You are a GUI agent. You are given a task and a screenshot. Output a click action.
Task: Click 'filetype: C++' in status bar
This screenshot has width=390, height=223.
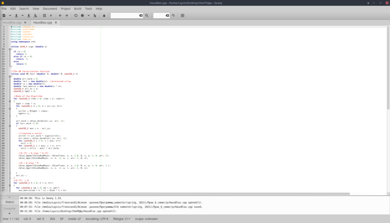[121, 219]
